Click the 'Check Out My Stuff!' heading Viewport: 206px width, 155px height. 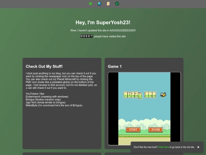coord(44,67)
